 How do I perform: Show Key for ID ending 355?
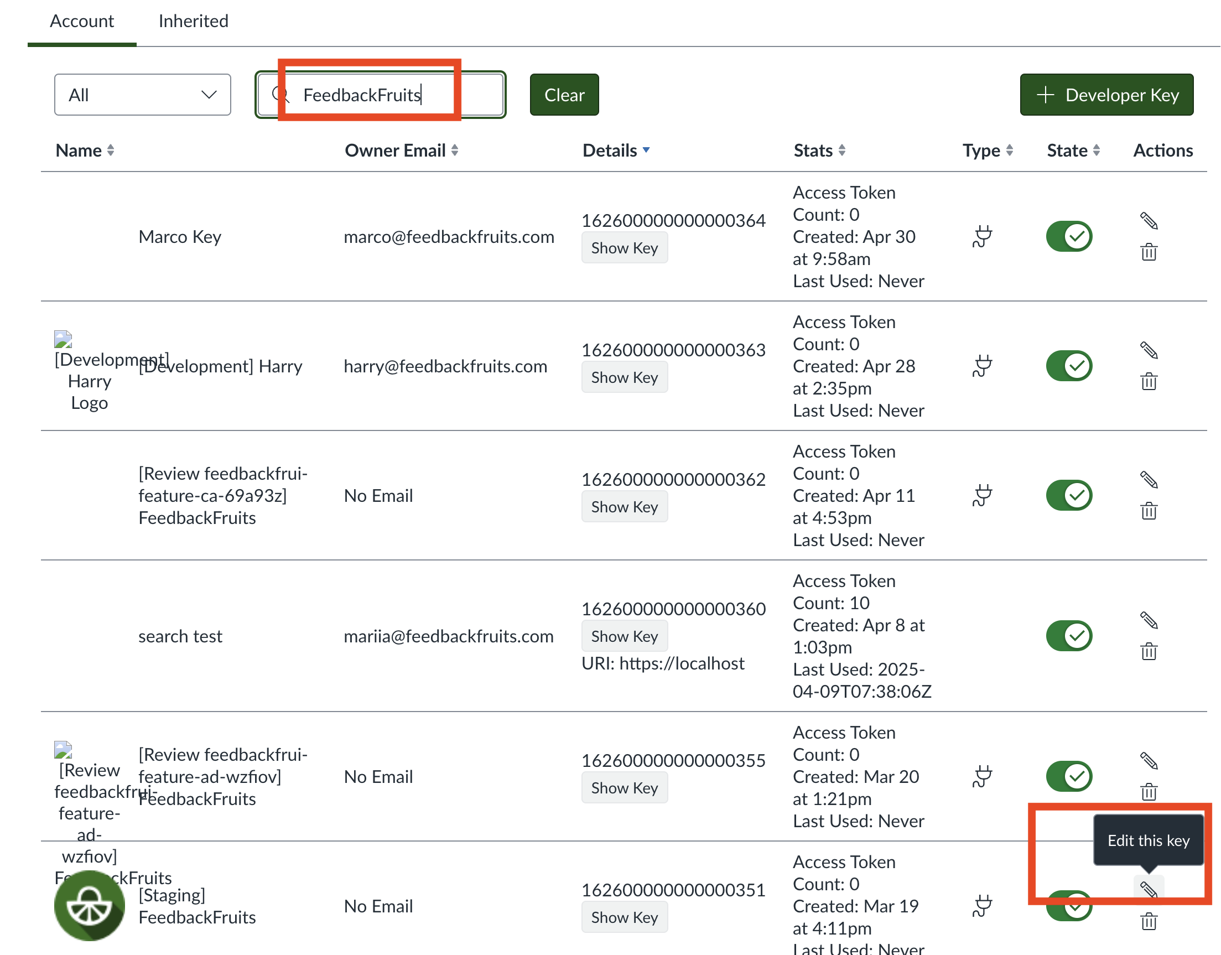pos(625,788)
